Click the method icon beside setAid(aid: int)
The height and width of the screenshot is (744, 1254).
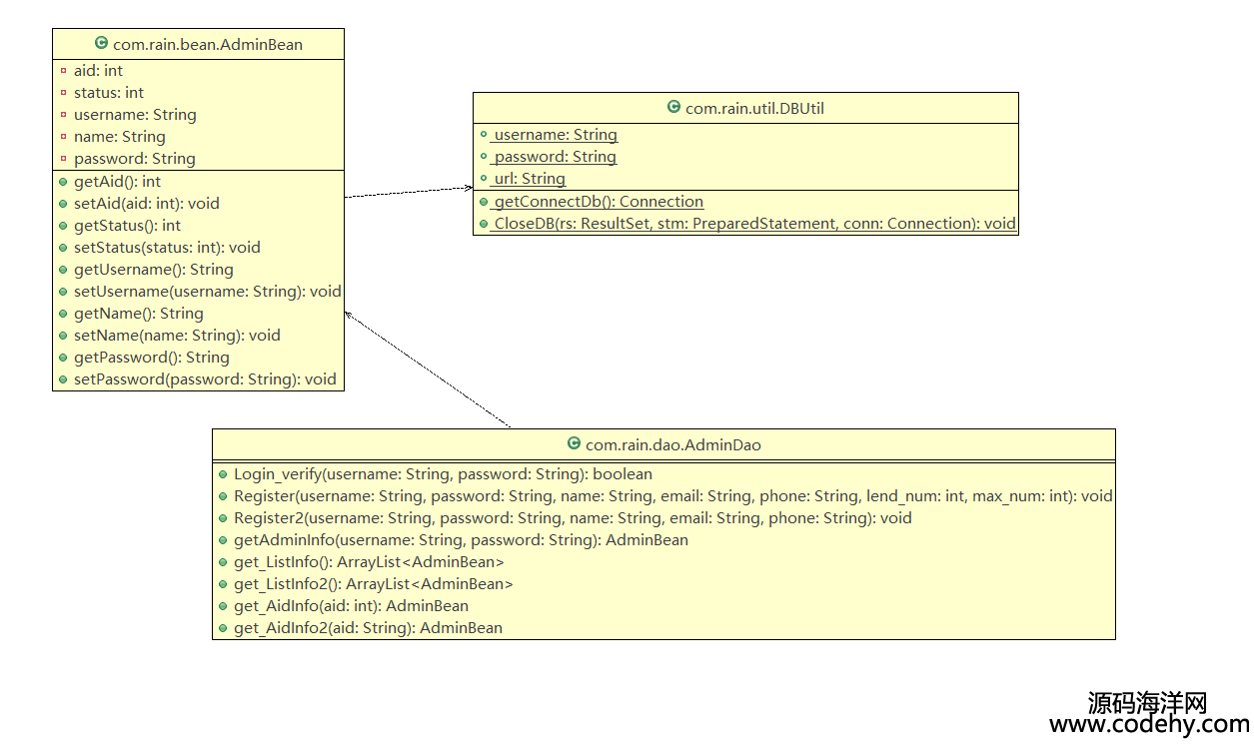tap(63, 204)
